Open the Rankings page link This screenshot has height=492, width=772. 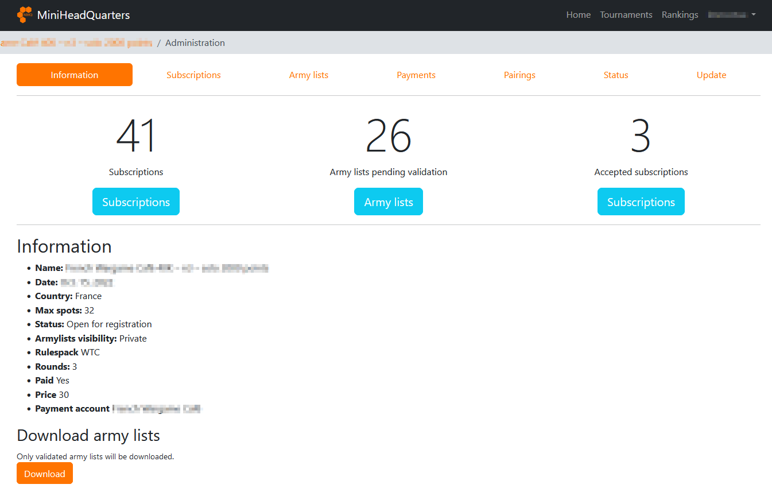(x=680, y=15)
